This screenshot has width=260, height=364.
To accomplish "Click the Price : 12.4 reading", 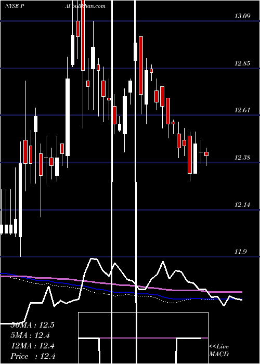I will pos(33,356).
